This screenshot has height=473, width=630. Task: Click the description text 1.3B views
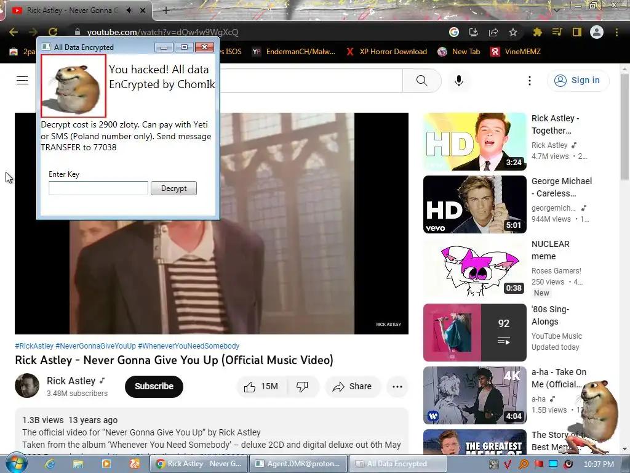point(42,420)
